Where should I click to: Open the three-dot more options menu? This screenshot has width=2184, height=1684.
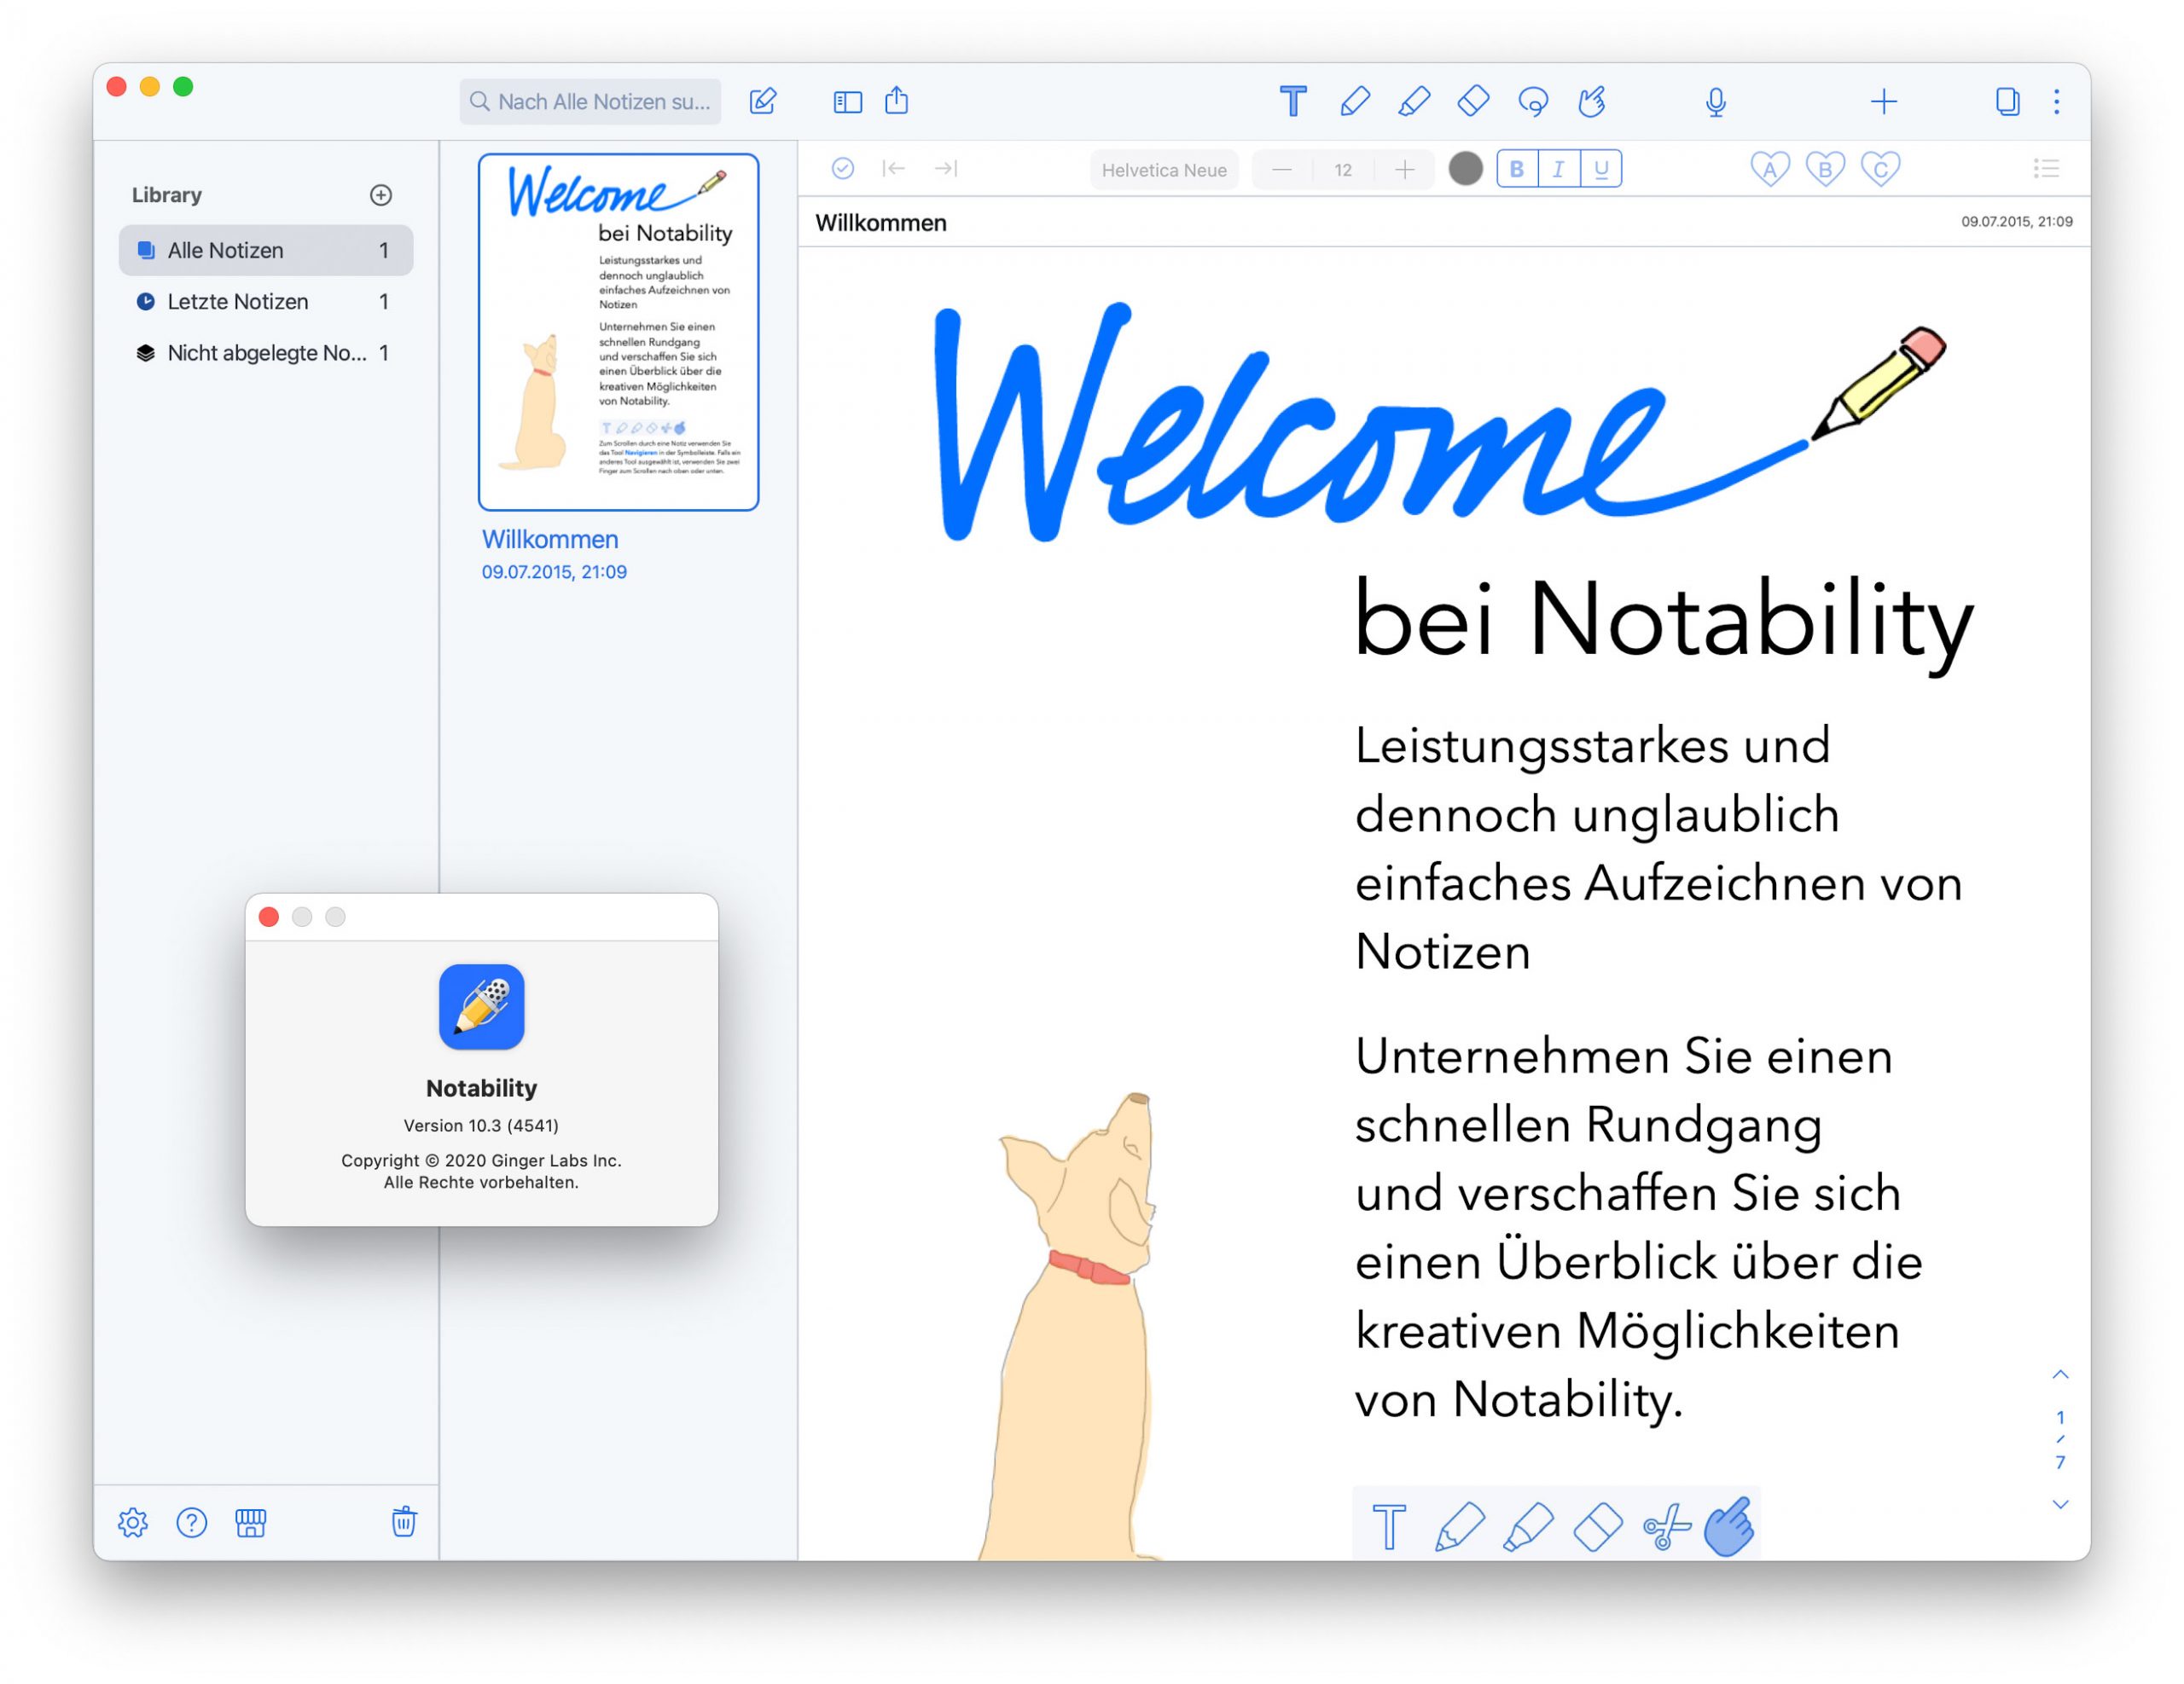point(2056,101)
